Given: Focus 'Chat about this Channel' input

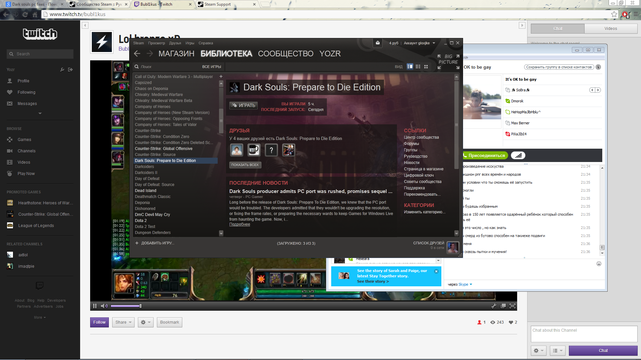Looking at the screenshot, I should coord(584,334).
